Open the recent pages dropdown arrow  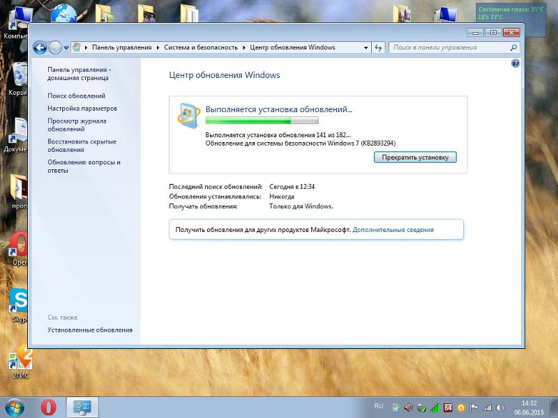(66, 47)
